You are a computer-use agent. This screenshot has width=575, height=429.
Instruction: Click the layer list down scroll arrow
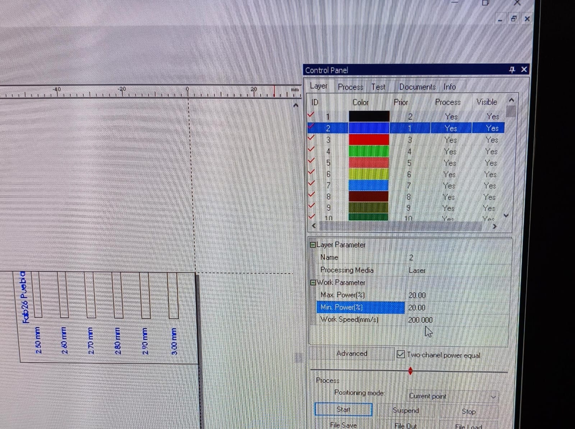(x=506, y=215)
